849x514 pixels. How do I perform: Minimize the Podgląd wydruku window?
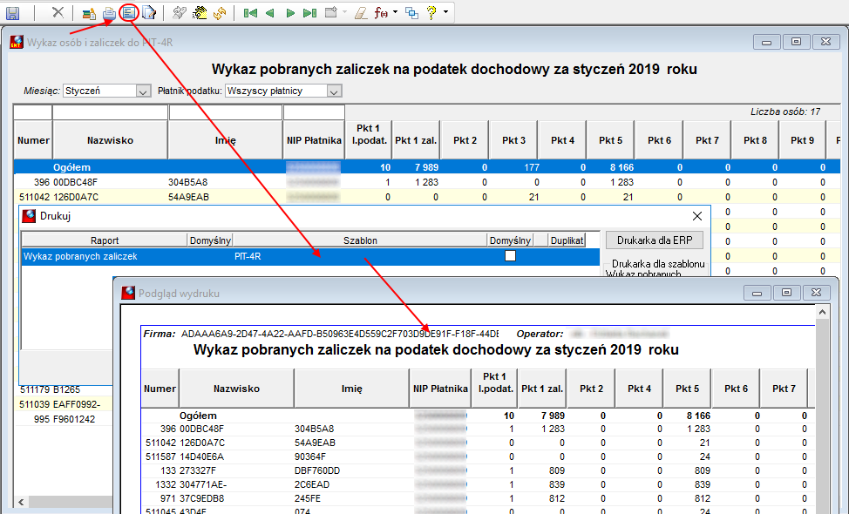(x=757, y=293)
